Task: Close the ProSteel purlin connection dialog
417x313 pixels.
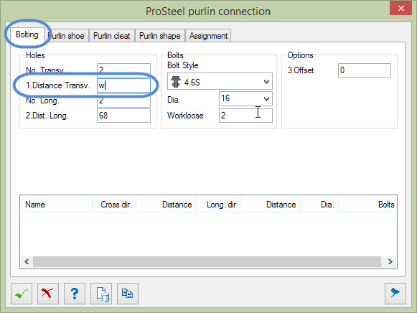Action: point(400,8)
